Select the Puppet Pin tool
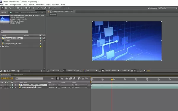Viewport: 178px width, 111px height. tap(55, 8)
